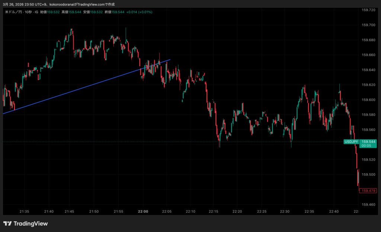Click the red 159.479 price tag
This screenshot has width=381, height=232.
[369, 191]
